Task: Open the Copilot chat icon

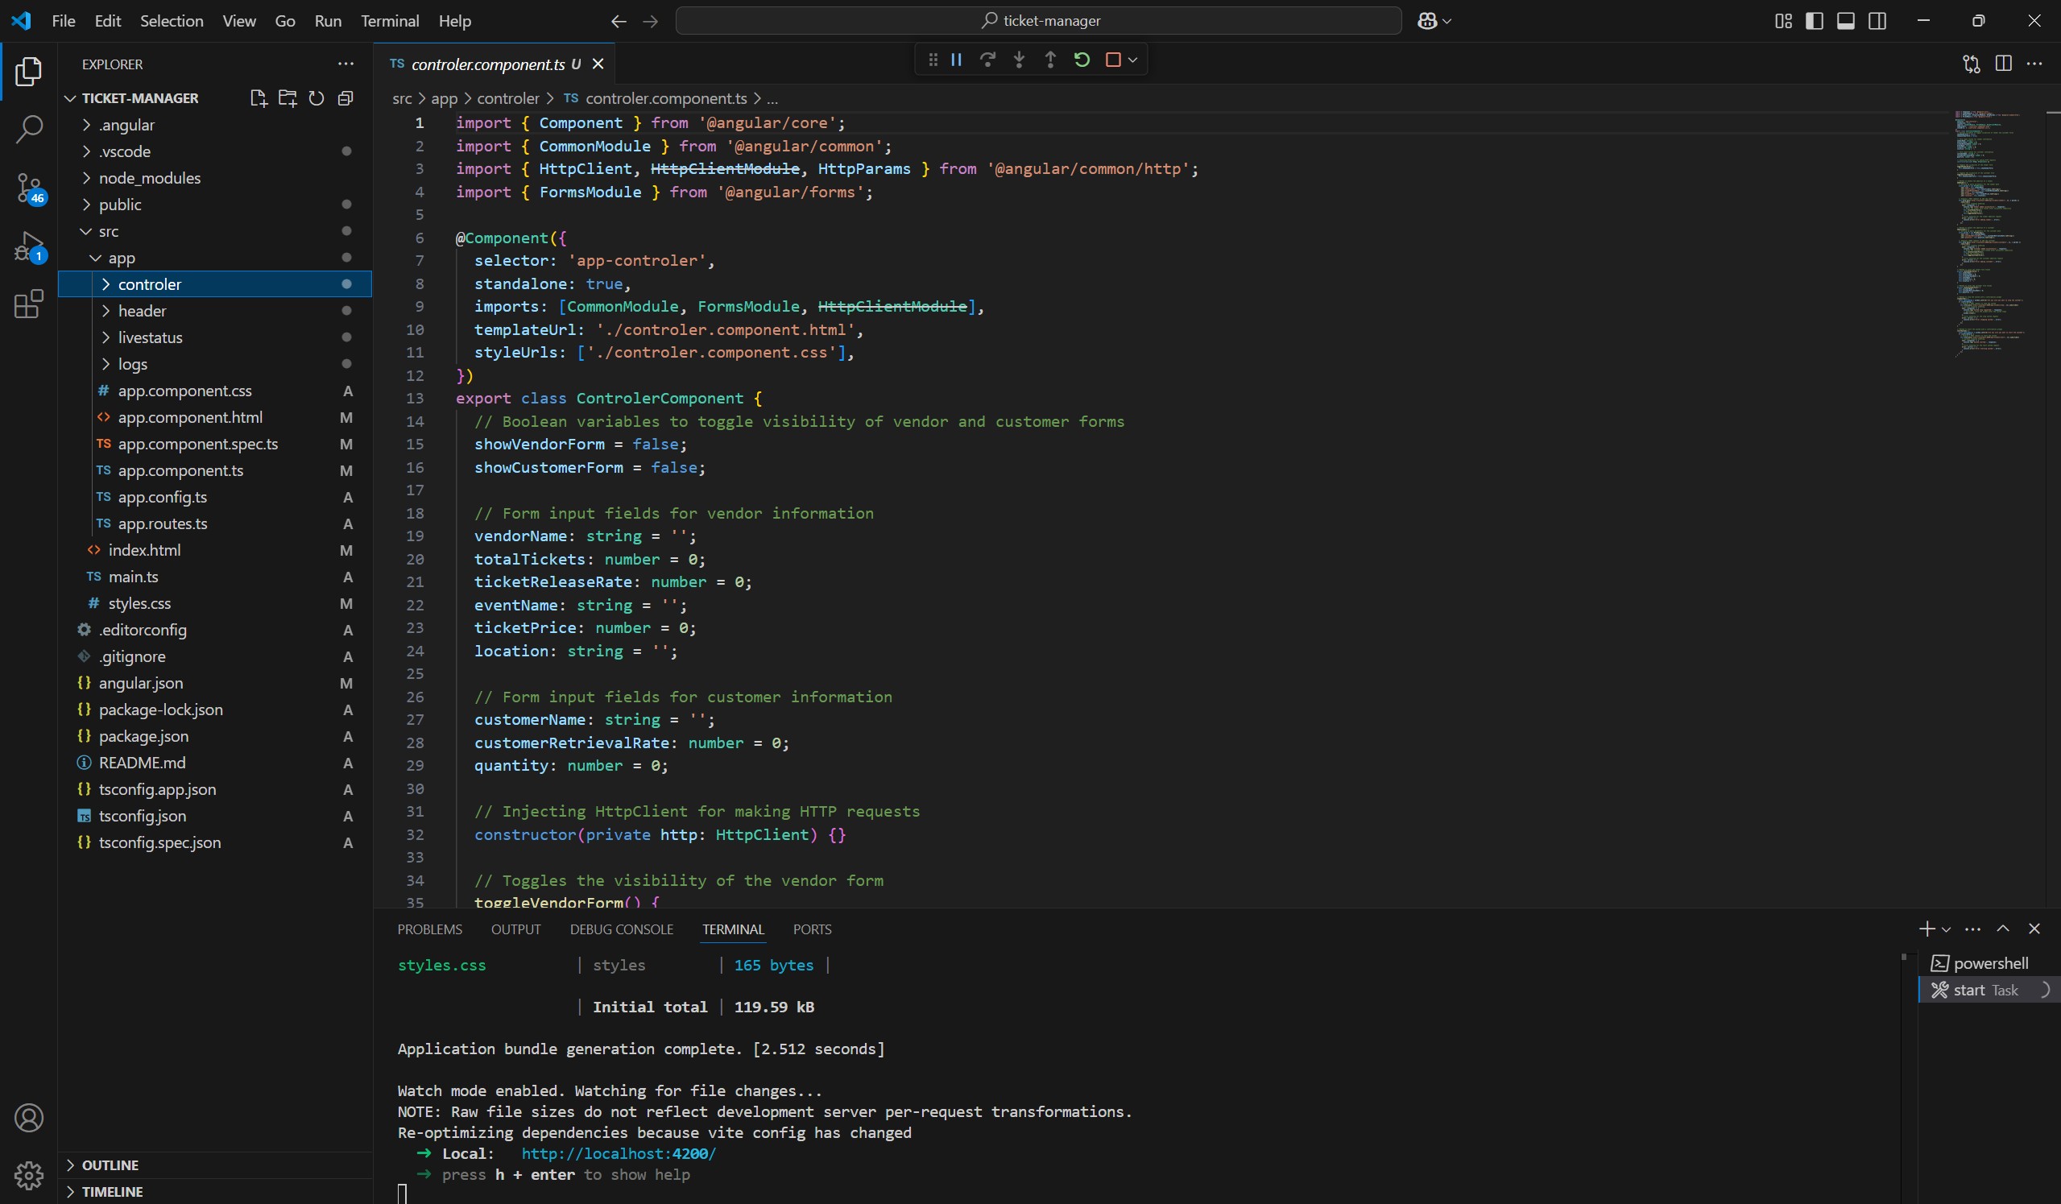Action: [x=1427, y=21]
